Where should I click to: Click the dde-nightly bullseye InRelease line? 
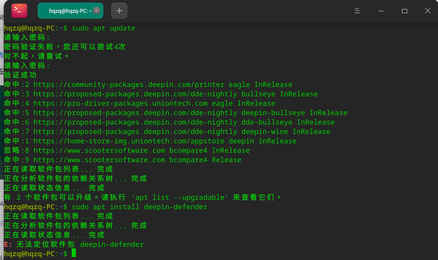click(161, 94)
